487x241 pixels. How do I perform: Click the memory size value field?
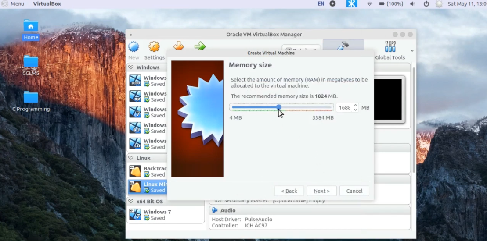[344, 107]
